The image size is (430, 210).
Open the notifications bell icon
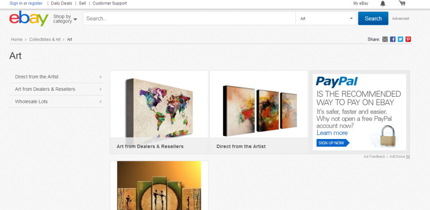(383, 3)
